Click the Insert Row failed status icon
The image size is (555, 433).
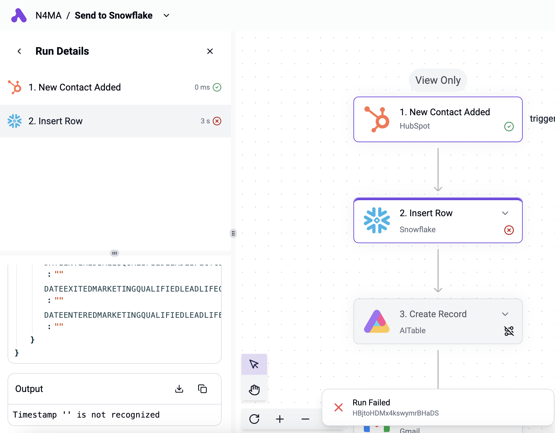click(x=509, y=230)
